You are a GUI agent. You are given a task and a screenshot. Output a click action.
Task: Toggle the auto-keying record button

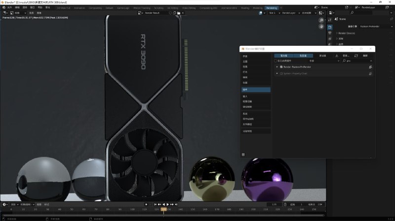146,204
